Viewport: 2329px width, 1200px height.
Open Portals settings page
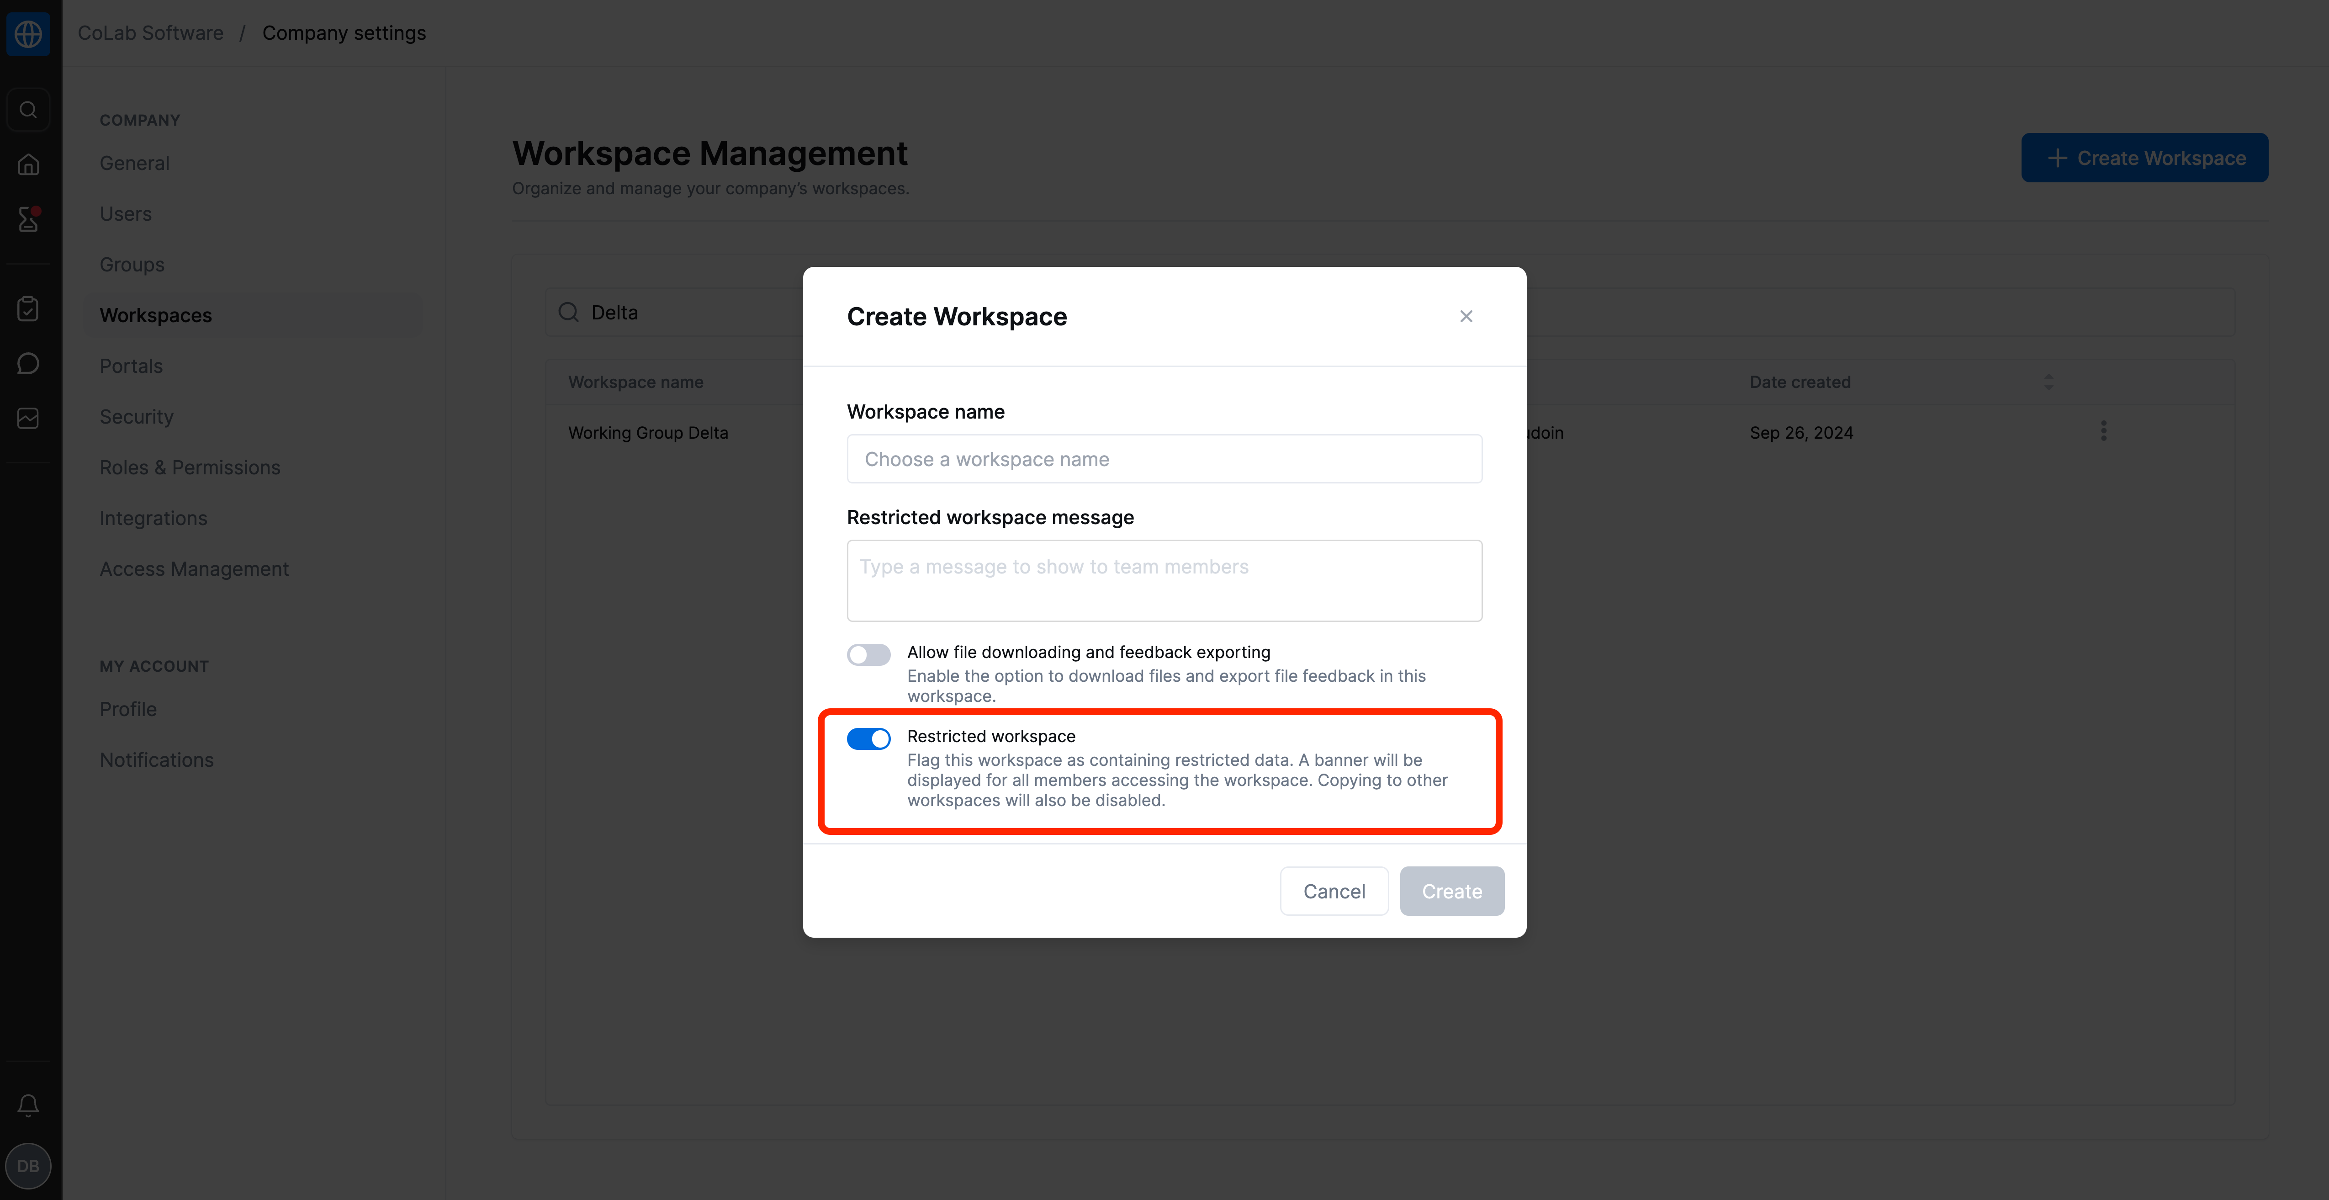131,366
